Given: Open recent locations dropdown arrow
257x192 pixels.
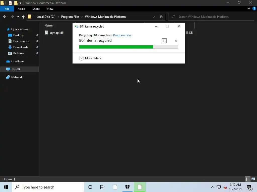Looking at the screenshot, I should (x=18, y=17).
